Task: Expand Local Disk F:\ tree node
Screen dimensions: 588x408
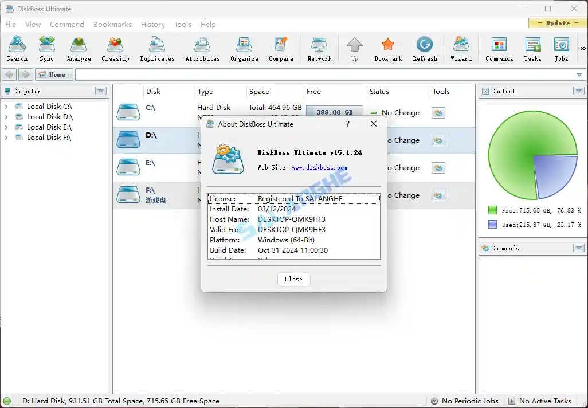Action: click(6, 138)
